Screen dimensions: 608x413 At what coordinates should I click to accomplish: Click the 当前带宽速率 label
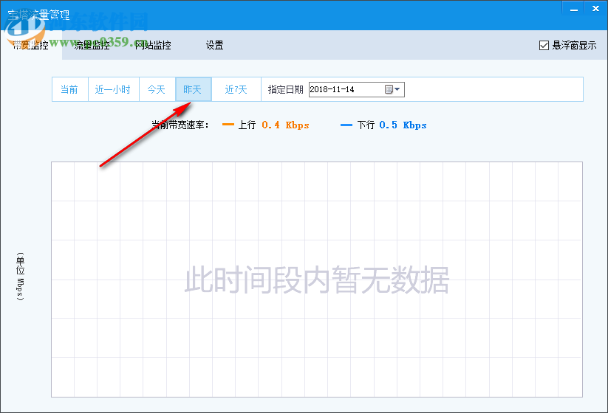180,125
